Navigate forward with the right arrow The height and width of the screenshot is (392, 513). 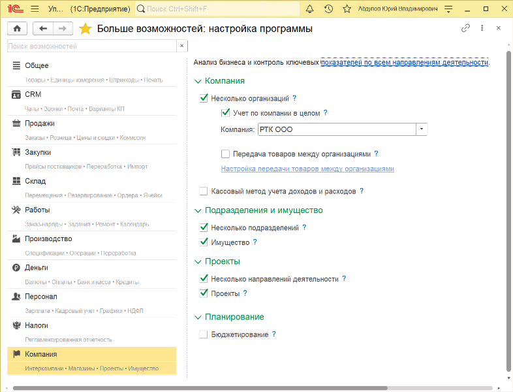point(63,29)
